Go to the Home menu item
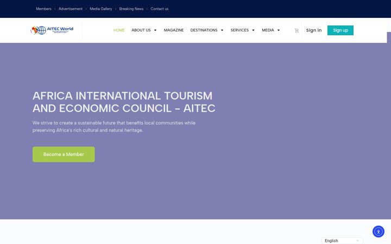Screen dimensions: 391x244 (119, 30)
